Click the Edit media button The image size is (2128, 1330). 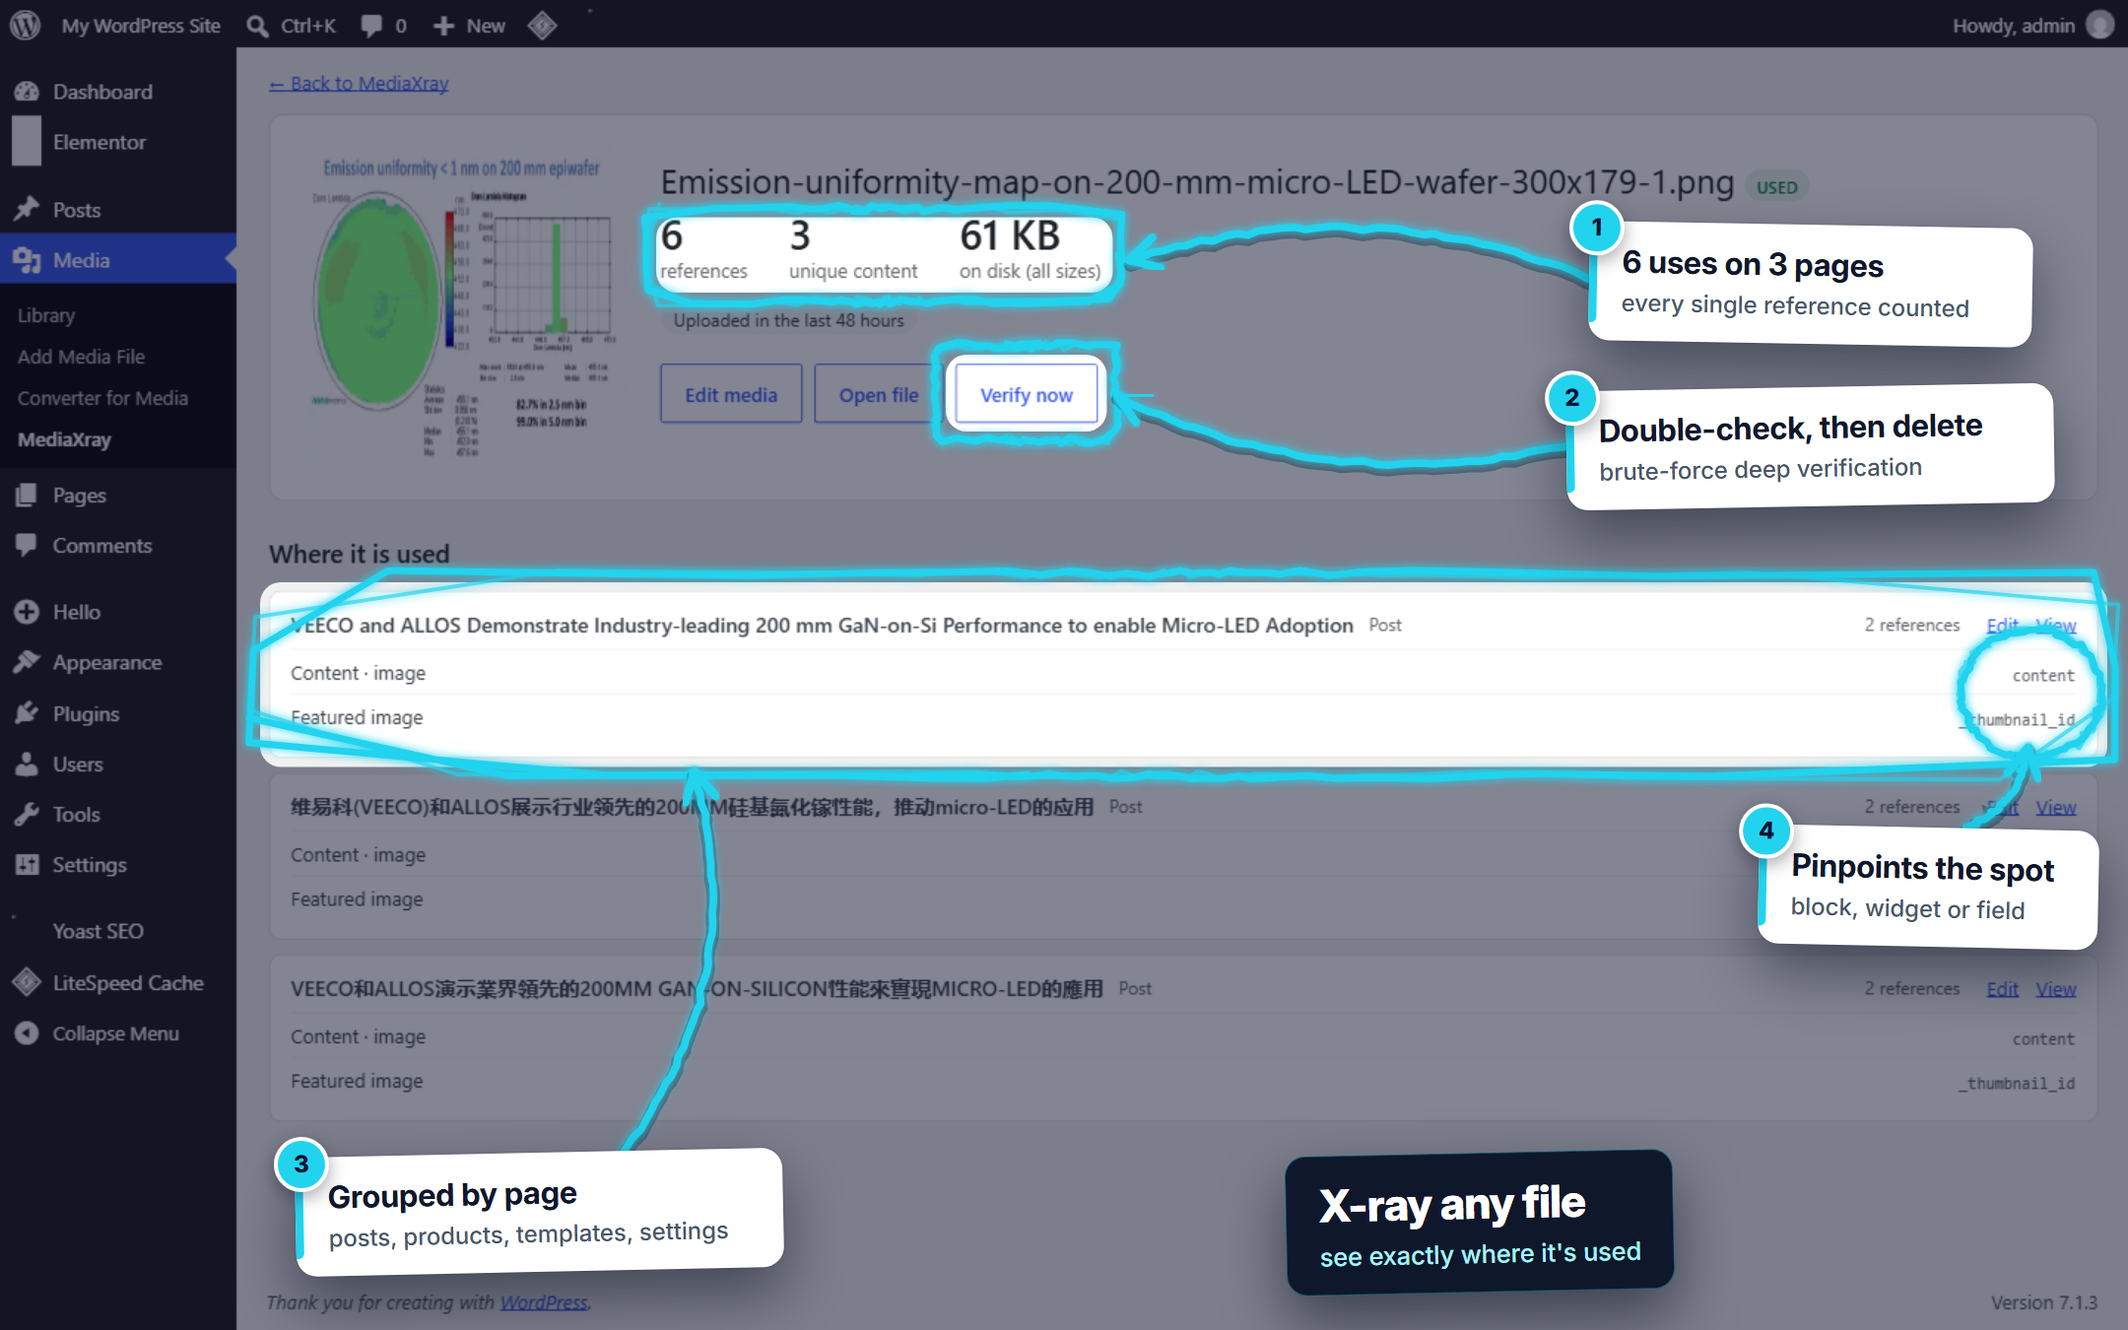click(731, 394)
